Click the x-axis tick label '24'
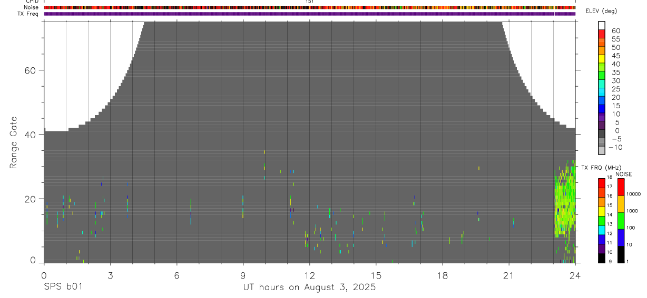This screenshot has height=298, width=647. pyautogui.click(x=575, y=276)
